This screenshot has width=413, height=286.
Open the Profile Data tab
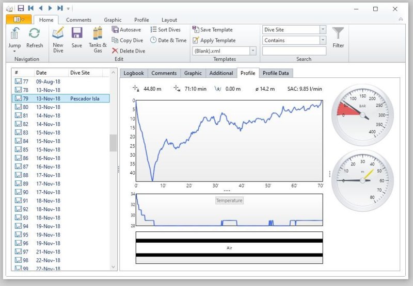(276, 73)
